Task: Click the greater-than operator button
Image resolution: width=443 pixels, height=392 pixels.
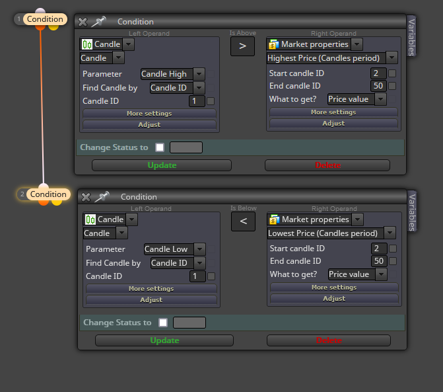Action: [x=242, y=46]
